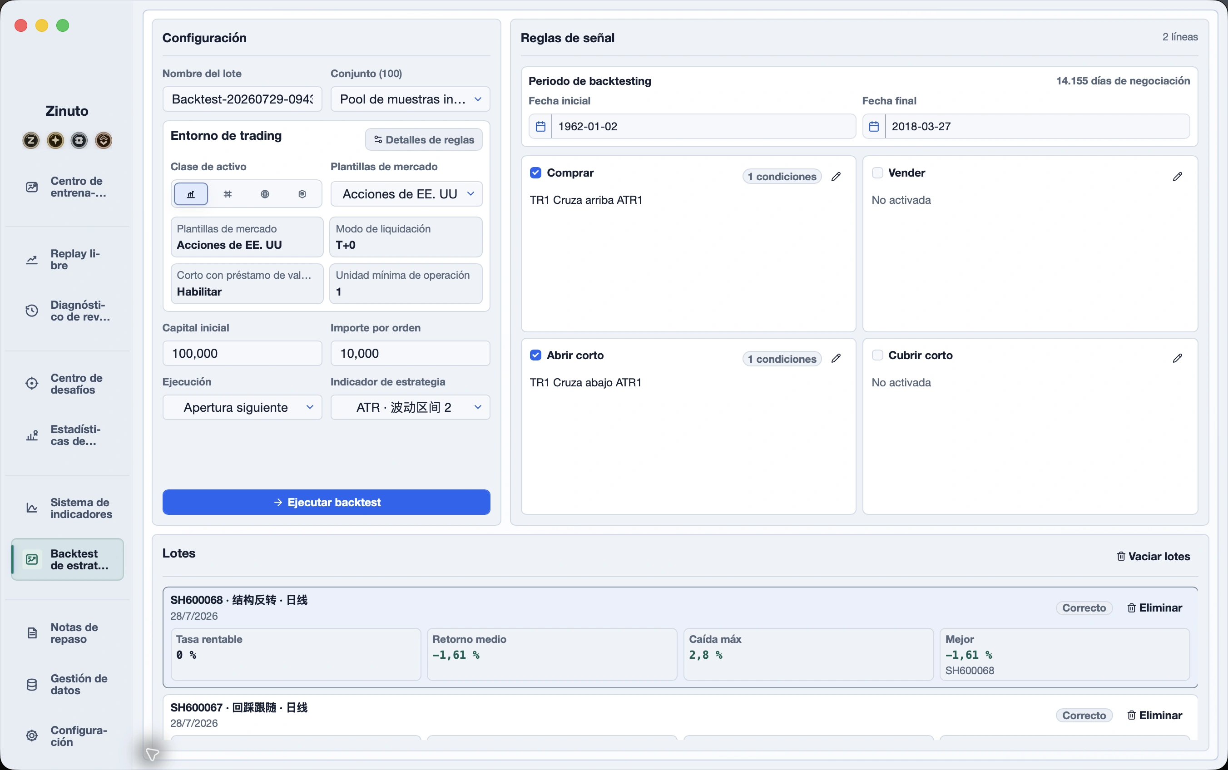
Task: Click the Mejor −1,61 % SH600068 metric
Action: 1065,654
